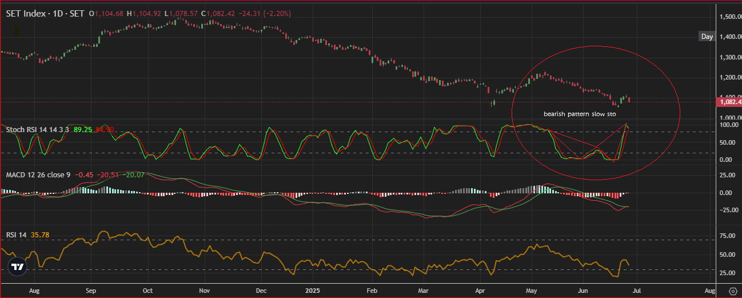Click the Stoch RSI value 89.25
The image size is (742, 298).
[x=83, y=130]
